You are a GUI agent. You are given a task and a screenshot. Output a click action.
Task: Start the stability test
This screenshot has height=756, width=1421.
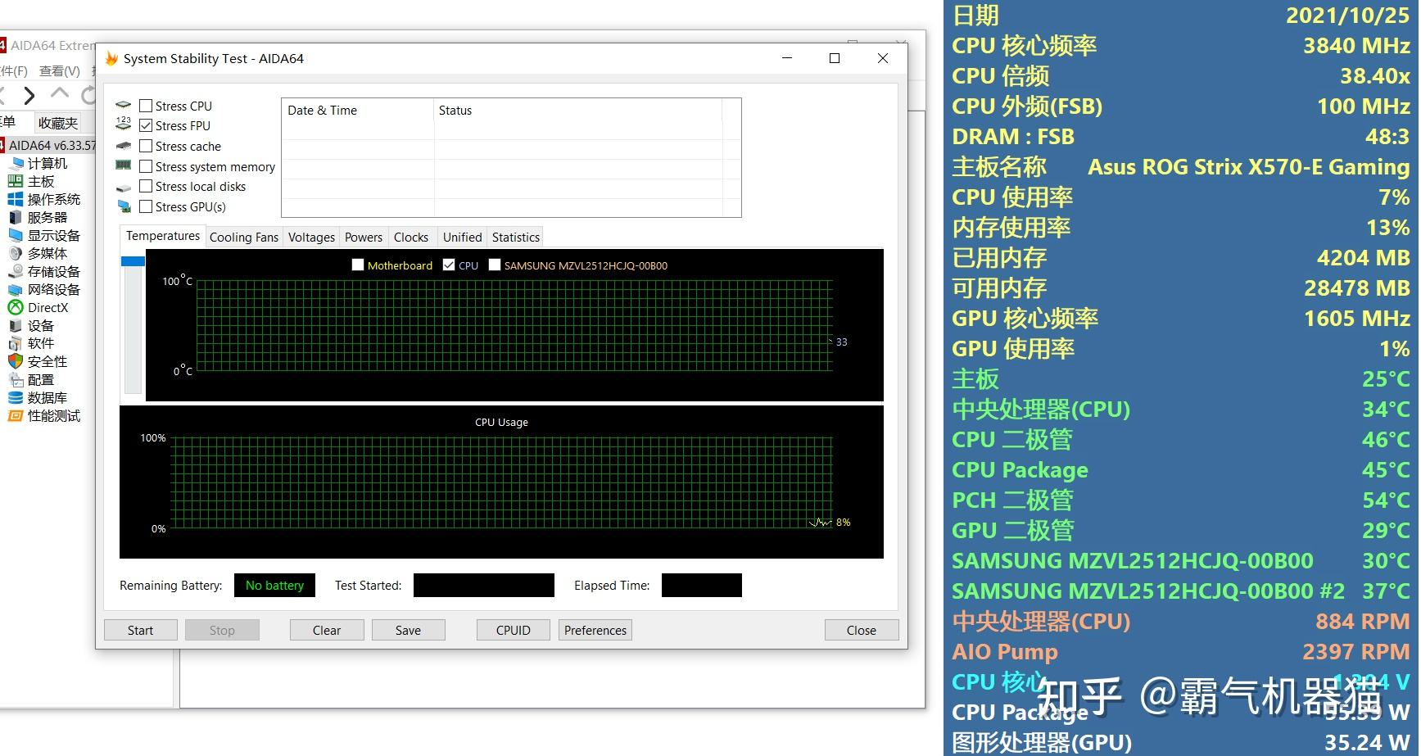(x=140, y=630)
